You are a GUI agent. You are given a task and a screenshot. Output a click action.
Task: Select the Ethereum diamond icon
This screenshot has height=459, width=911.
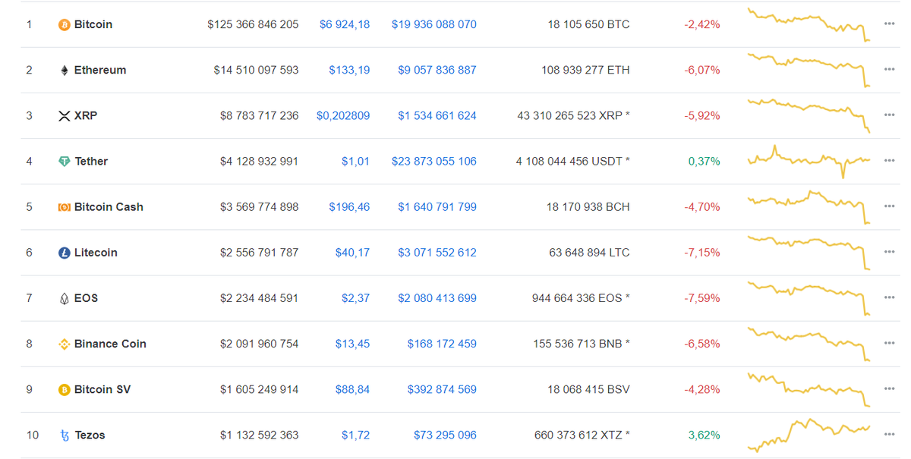64,69
